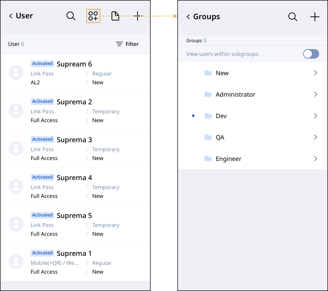Select the Dev group row

[253, 116]
